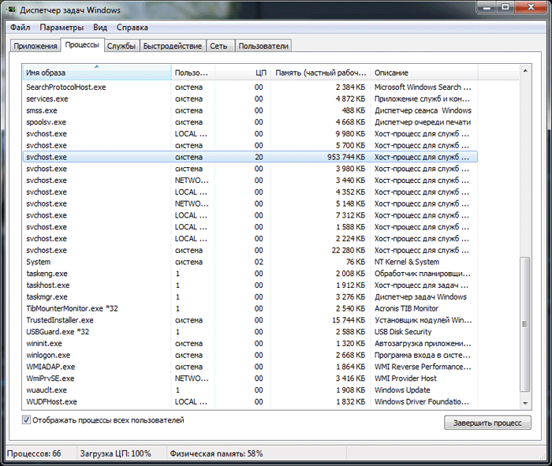Sort by the Память column header
The image size is (552, 466).
(320, 73)
